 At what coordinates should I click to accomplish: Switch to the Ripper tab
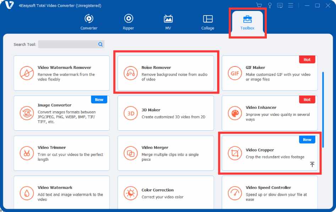[x=128, y=22]
